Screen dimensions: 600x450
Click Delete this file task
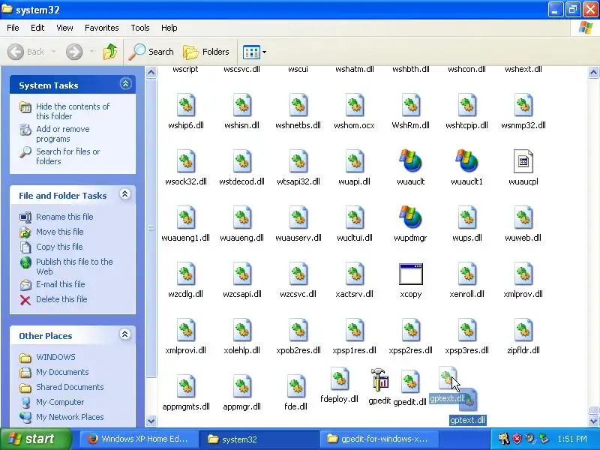click(x=61, y=298)
